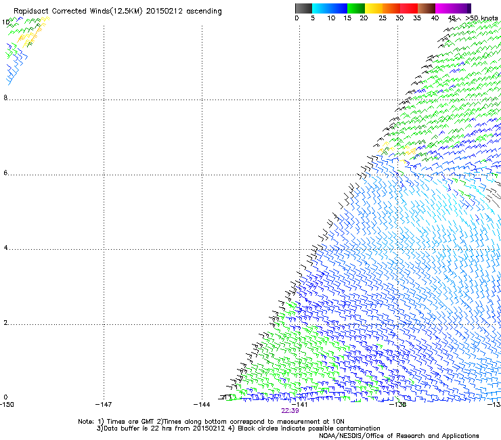Screen dimensions: 501x440
Task: Click the latitude 0 axis label
Action: 5,397
